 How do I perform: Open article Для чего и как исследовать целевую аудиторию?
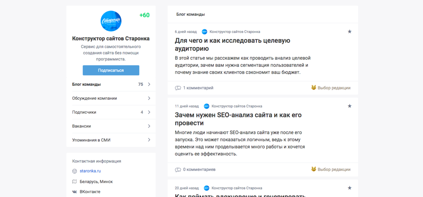(233, 45)
